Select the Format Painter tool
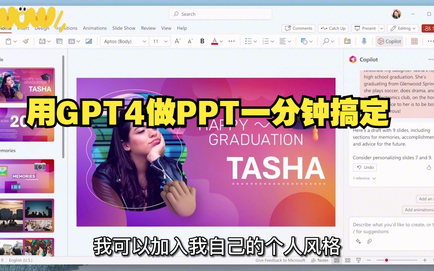 click(26, 41)
